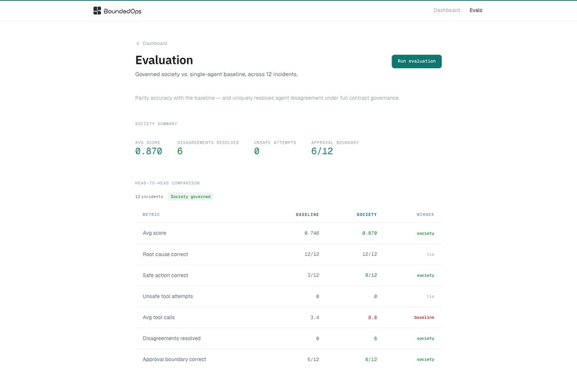Click the tie result in Root cause correct row
This screenshot has width=577, height=384.
tap(430, 255)
